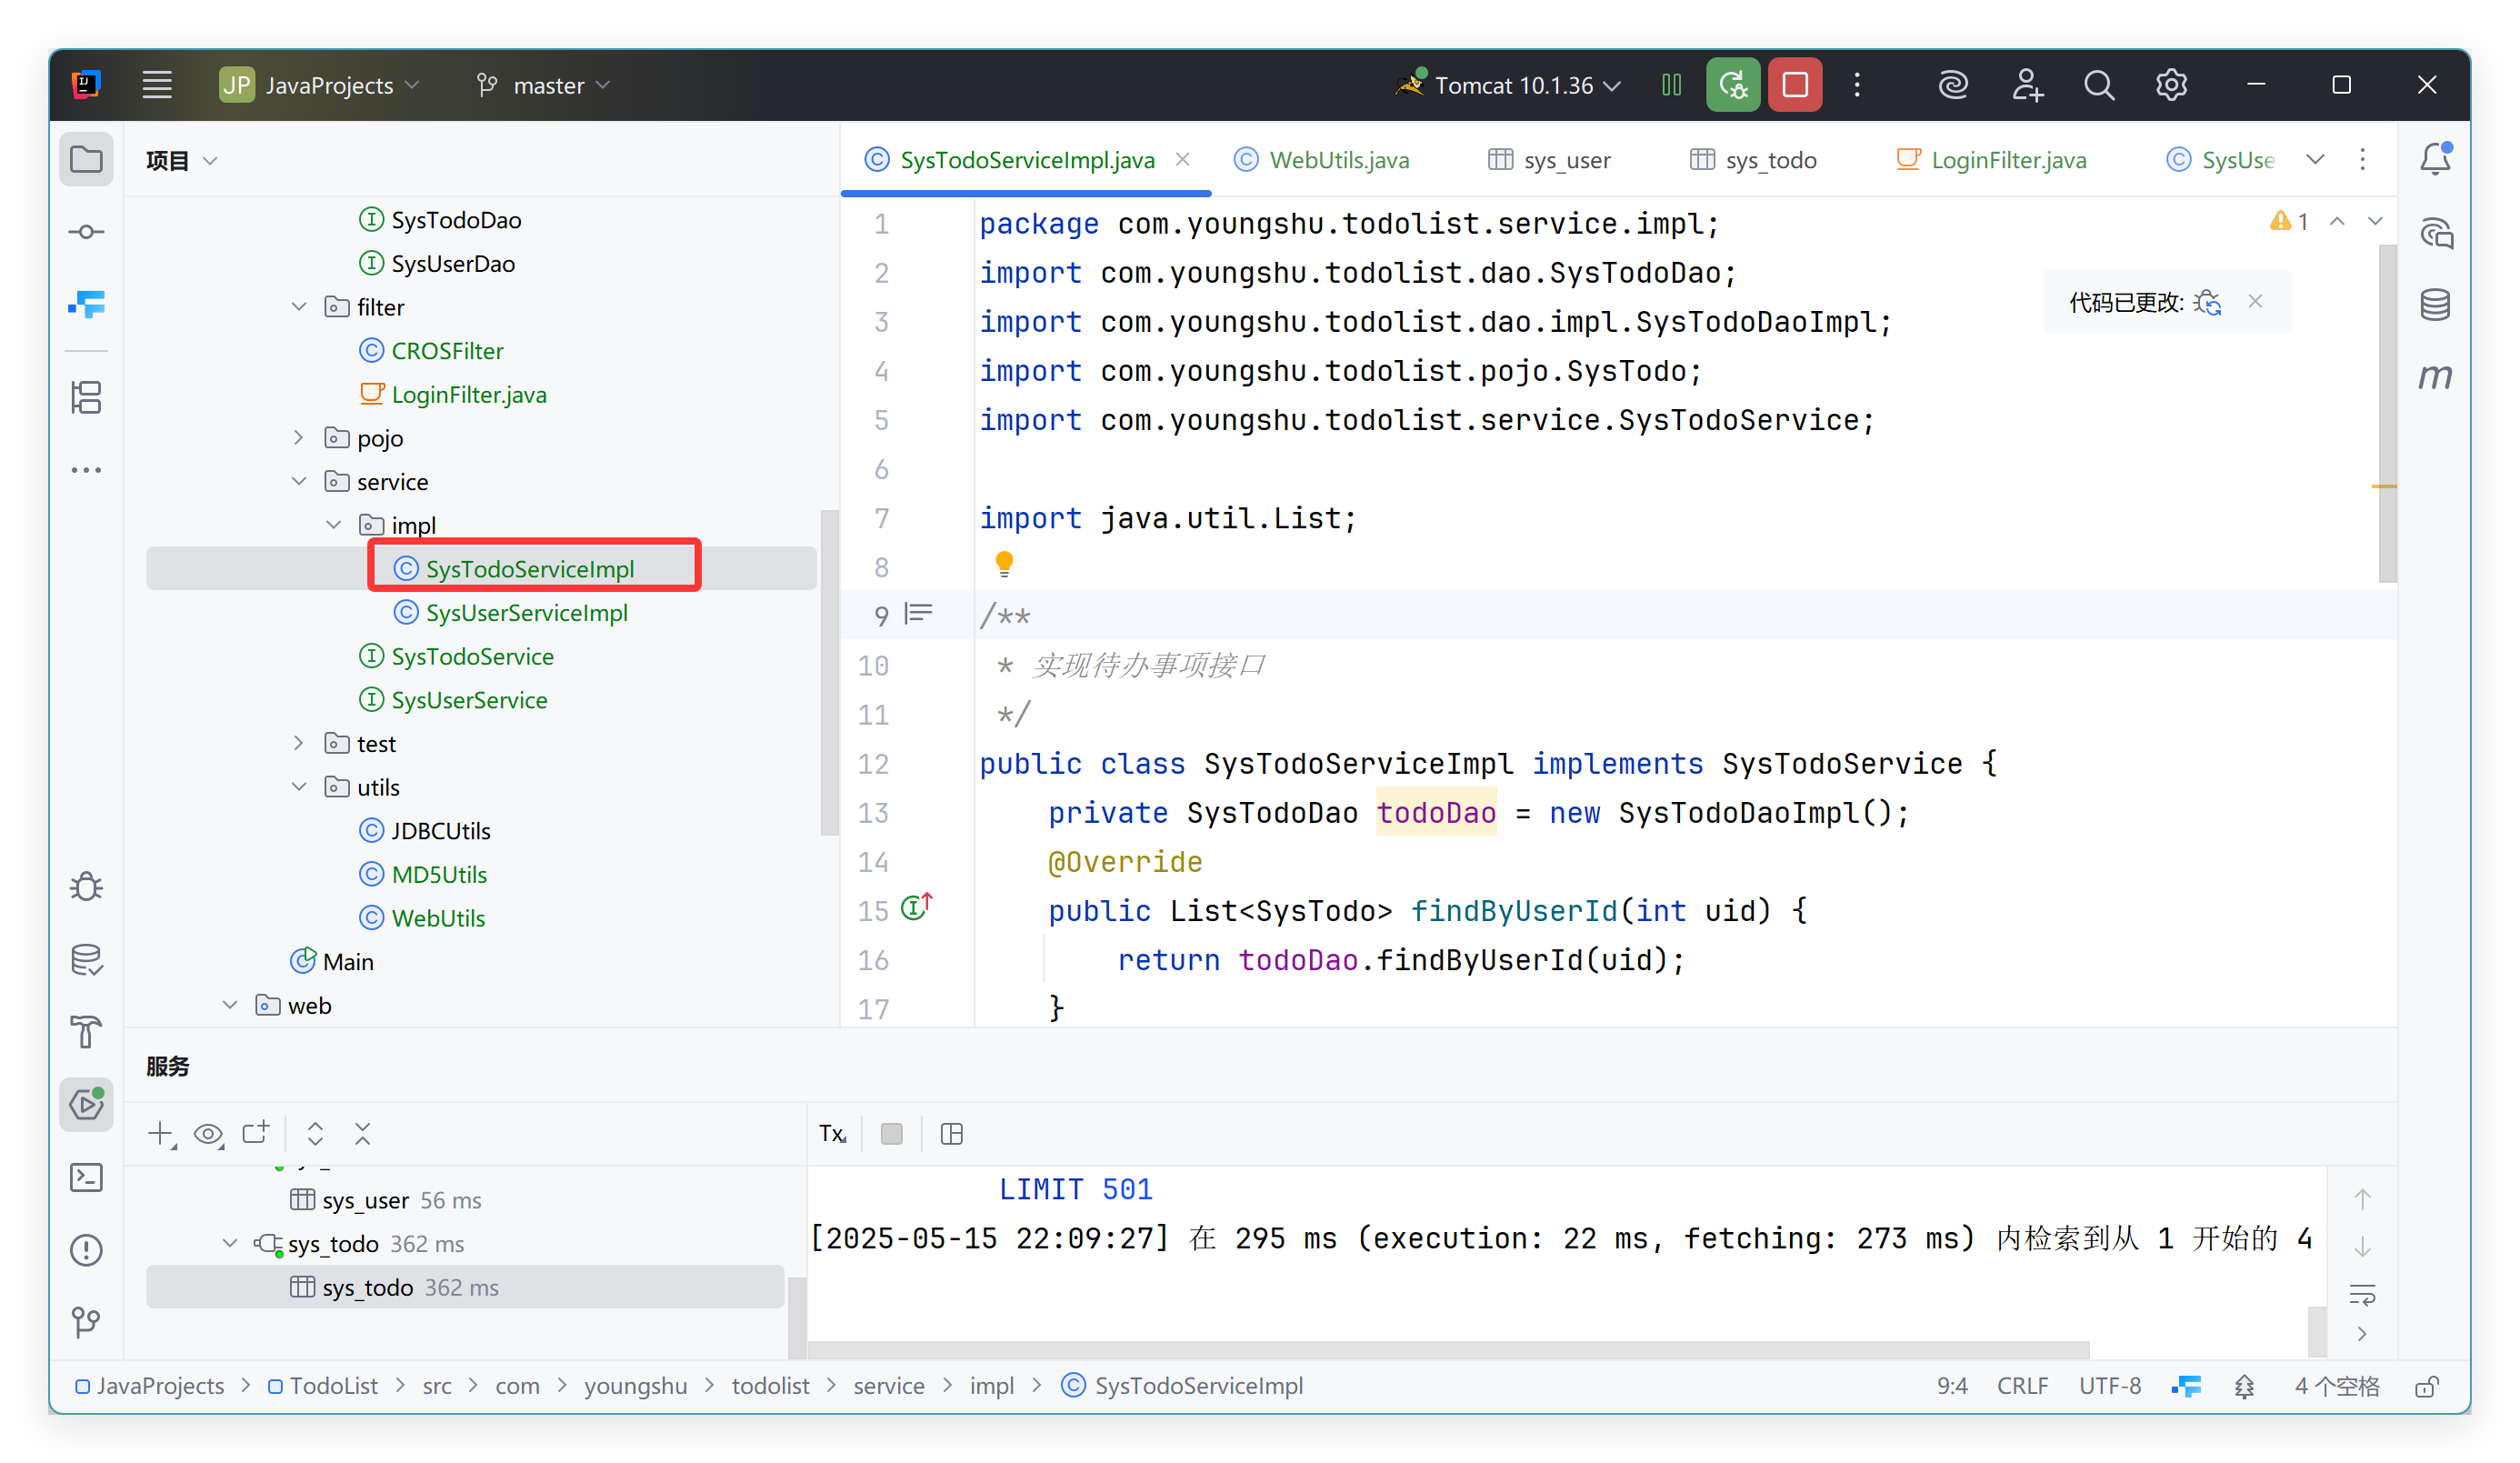Click the TodoList breadcrumb
Viewport: 2520px width, 1463px height.
pyautogui.click(x=323, y=1386)
